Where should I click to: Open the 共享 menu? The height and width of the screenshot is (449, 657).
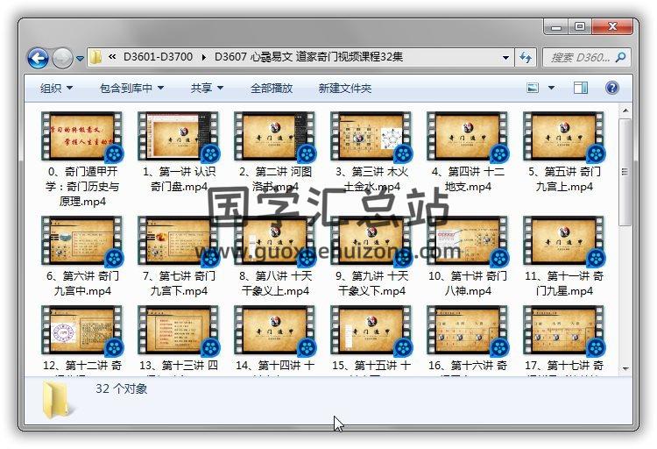207,88
